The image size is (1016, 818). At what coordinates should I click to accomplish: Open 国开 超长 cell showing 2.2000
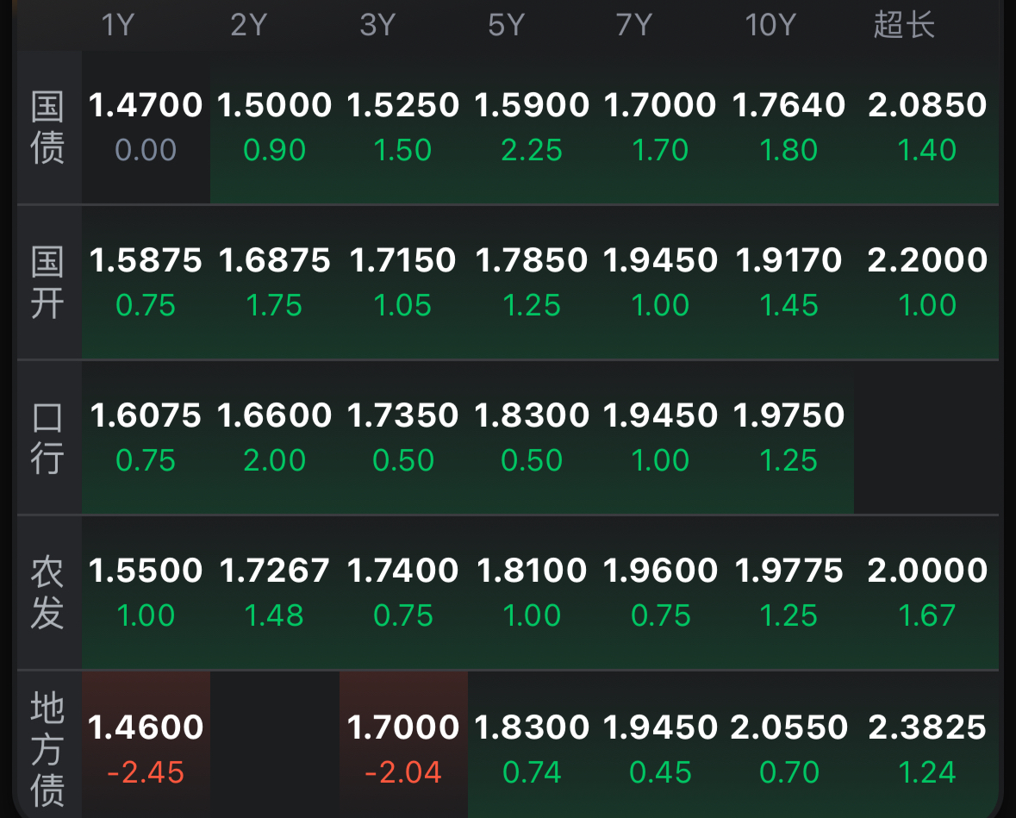(x=926, y=283)
